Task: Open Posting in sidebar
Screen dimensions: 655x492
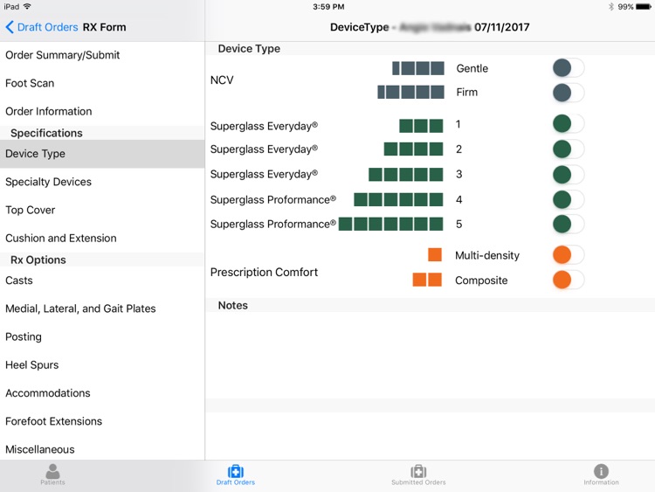Action: coord(102,337)
